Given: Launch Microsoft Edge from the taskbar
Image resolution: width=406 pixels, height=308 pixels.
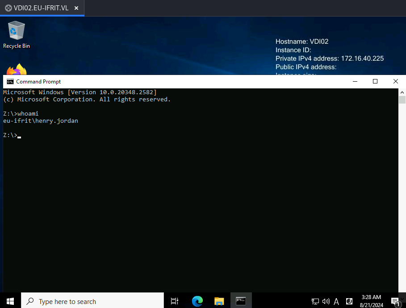Looking at the screenshot, I should coord(197,301).
